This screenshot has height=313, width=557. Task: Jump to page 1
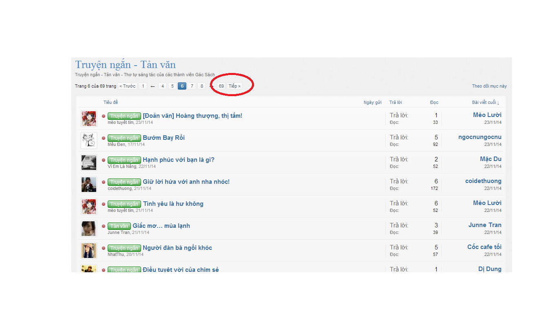click(x=143, y=86)
